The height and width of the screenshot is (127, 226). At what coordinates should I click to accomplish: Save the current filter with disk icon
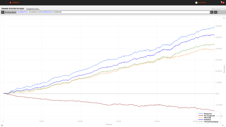tap(212, 12)
